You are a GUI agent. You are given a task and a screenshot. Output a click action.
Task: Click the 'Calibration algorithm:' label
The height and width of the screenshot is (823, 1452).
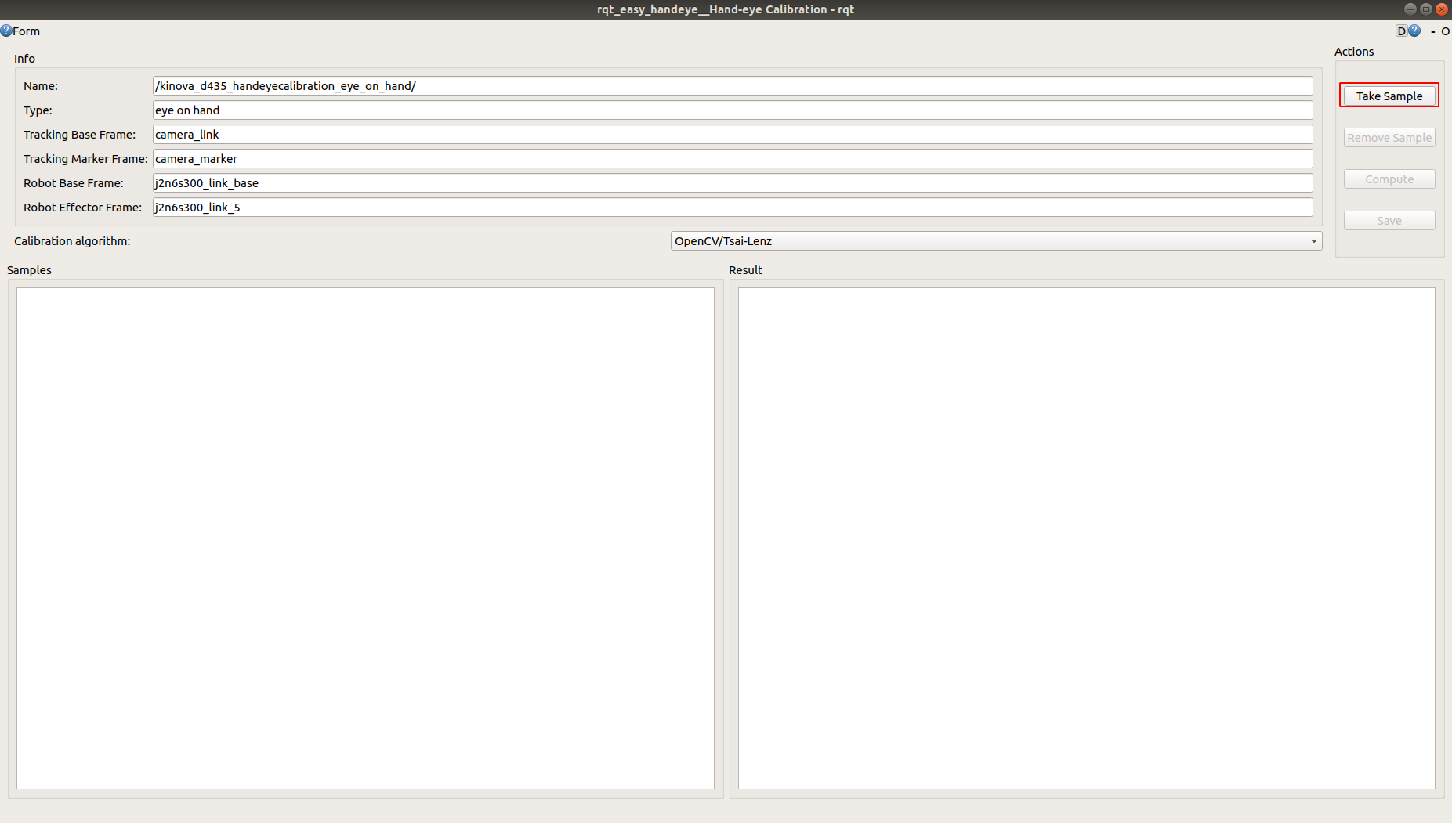point(72,241)
